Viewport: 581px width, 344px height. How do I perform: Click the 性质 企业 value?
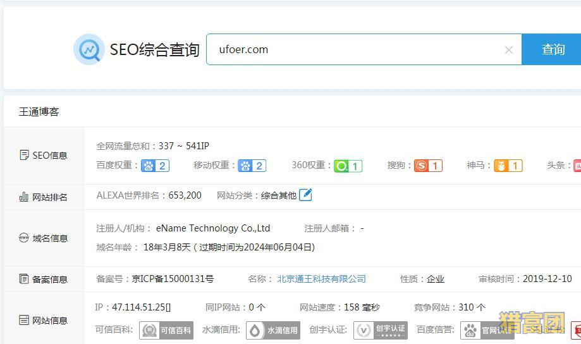pos(436,279)
